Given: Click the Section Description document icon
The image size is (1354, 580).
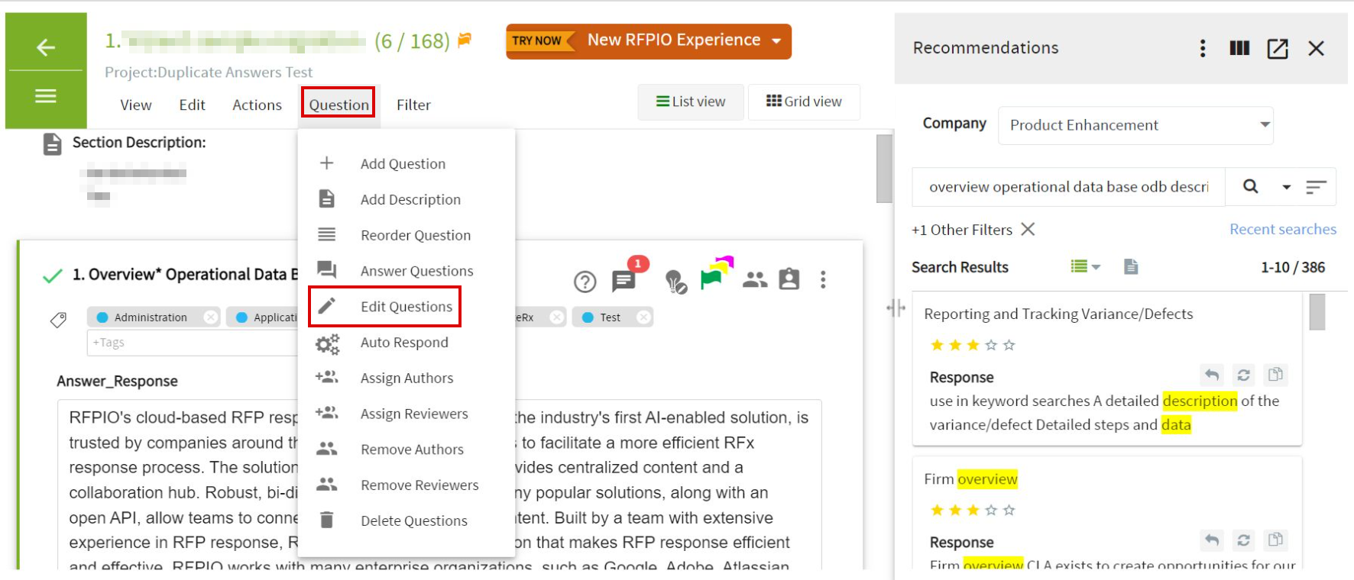Looking at the screenshot, I should coord(52,143).
